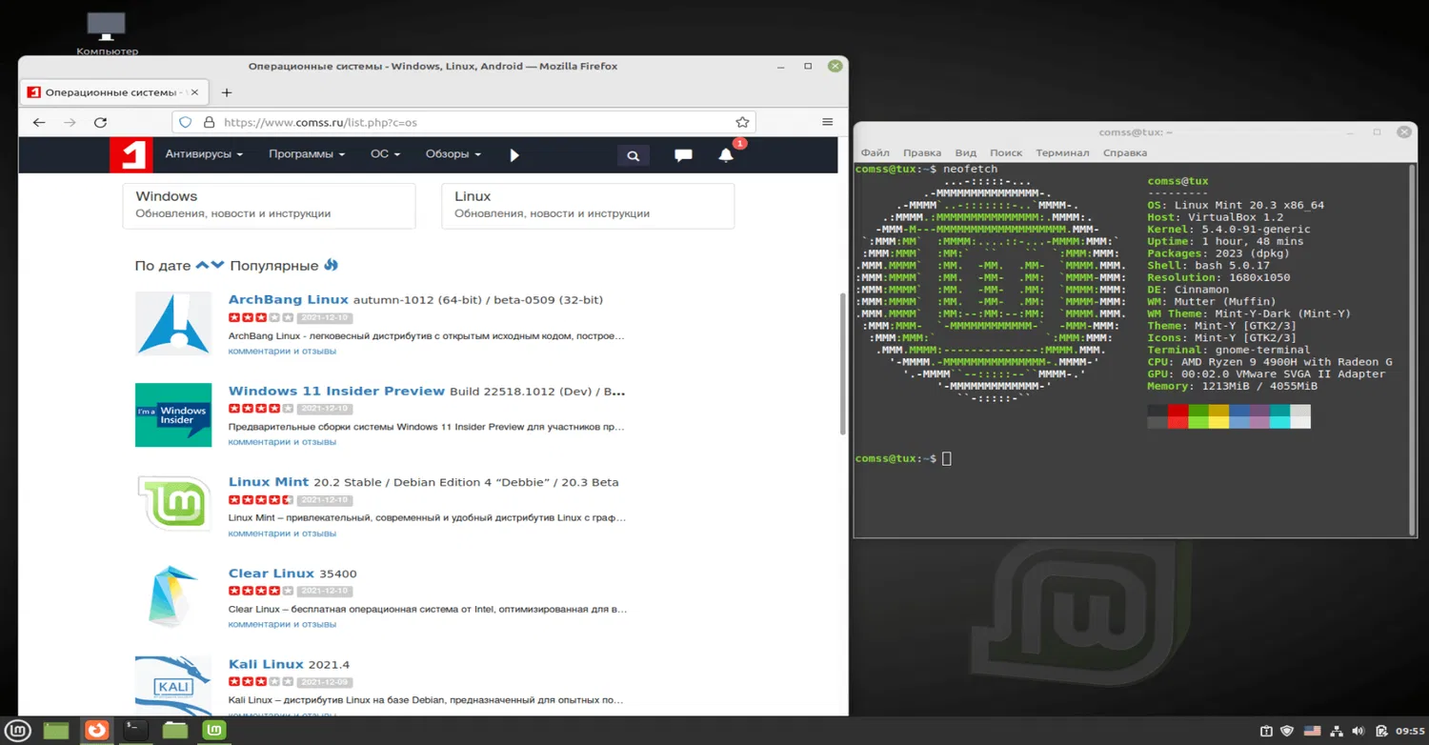Open the Файл menu in terminal
This screenshot has height=745, width=1429.
875,152
